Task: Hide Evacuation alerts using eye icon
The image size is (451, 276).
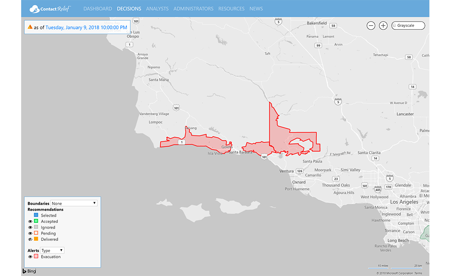Action: point(30,257)
